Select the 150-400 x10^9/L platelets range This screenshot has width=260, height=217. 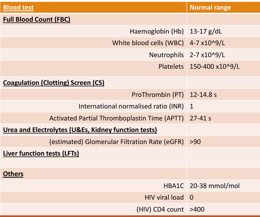(215, 66)
